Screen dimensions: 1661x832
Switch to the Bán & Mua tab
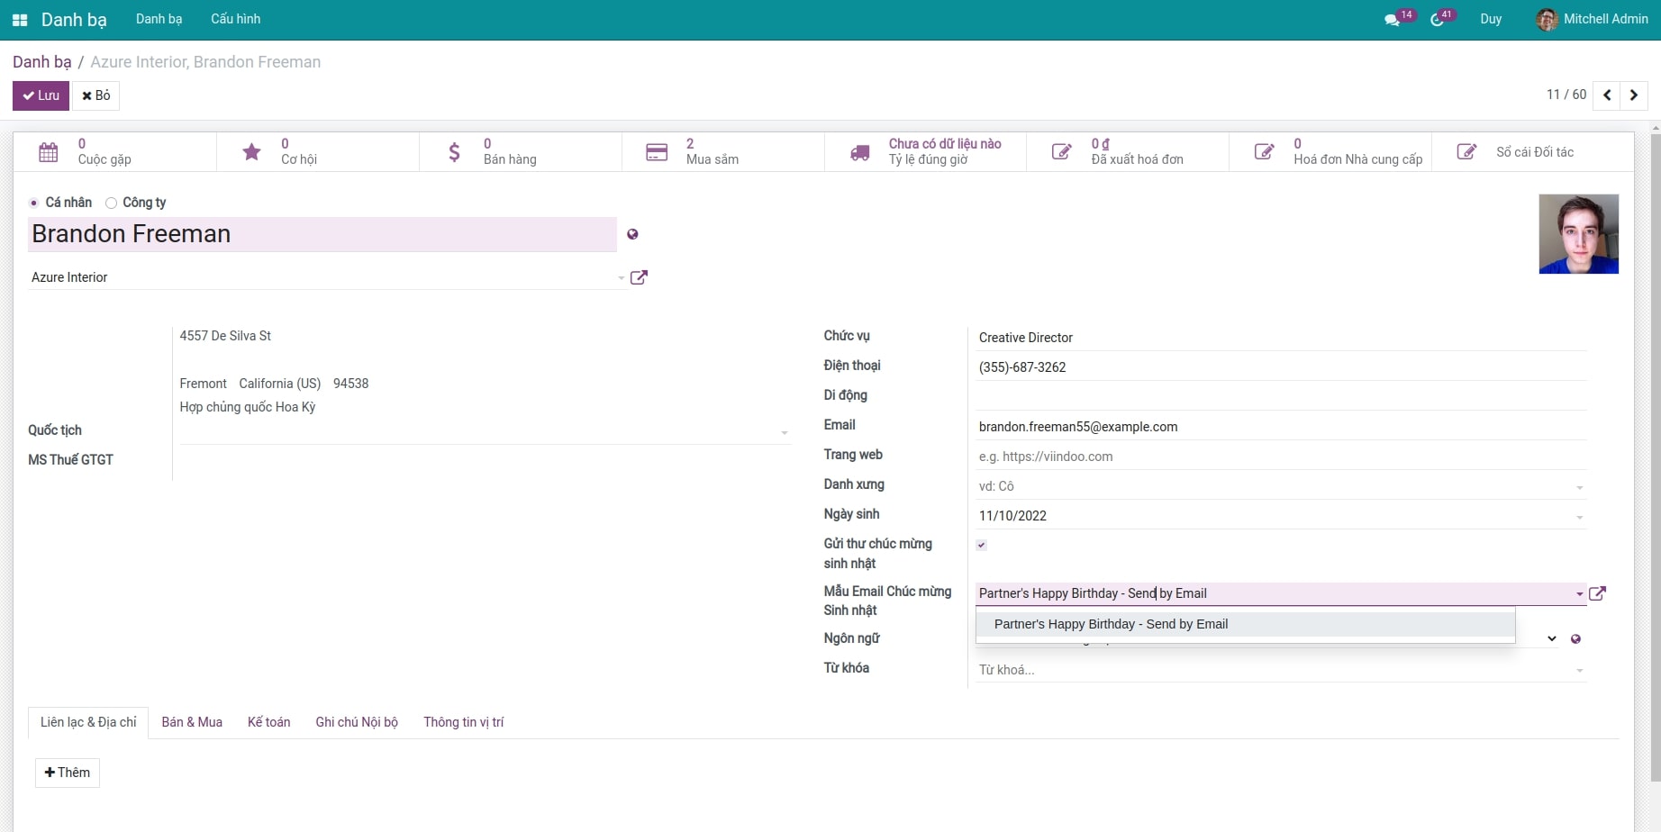click(192, 722)
